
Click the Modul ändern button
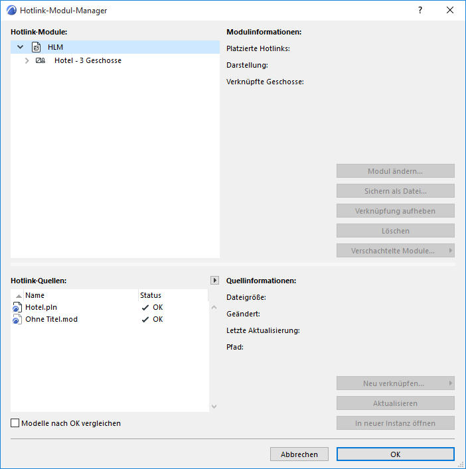point(396,171)
